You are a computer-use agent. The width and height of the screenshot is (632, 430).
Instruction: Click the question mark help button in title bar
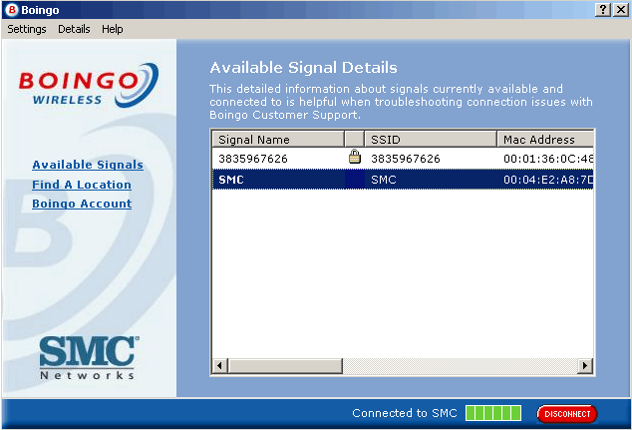pos(602,10)
